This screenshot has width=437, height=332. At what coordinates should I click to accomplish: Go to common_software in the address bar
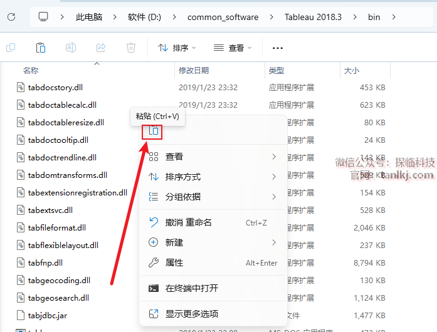pyautogui.click(x=223, y=18)
